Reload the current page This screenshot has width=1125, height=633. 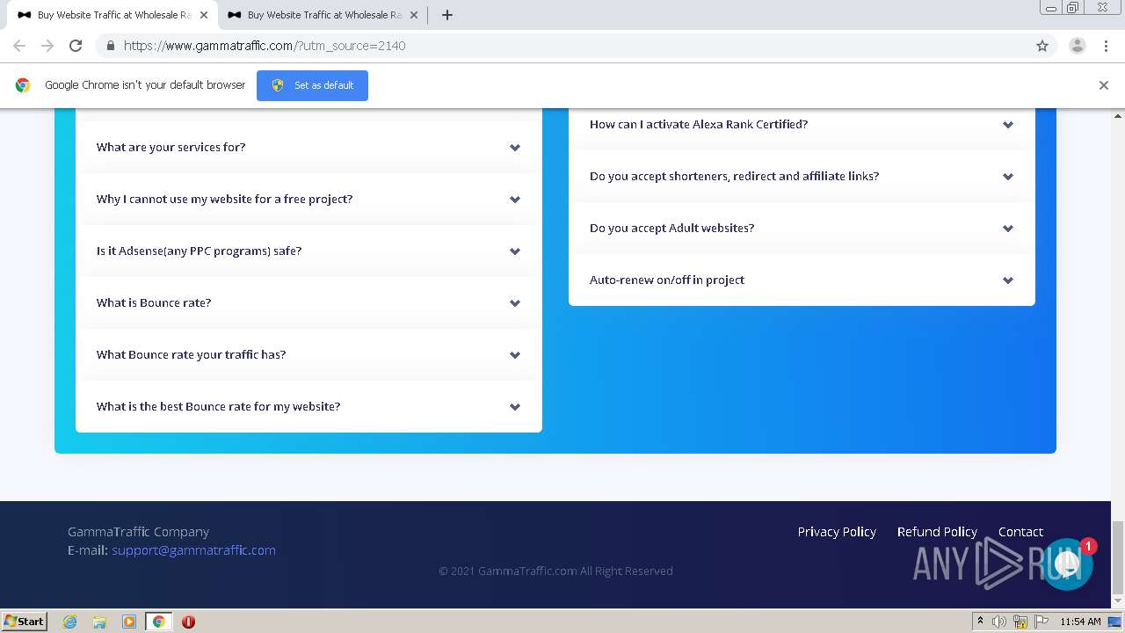point(76,46)
